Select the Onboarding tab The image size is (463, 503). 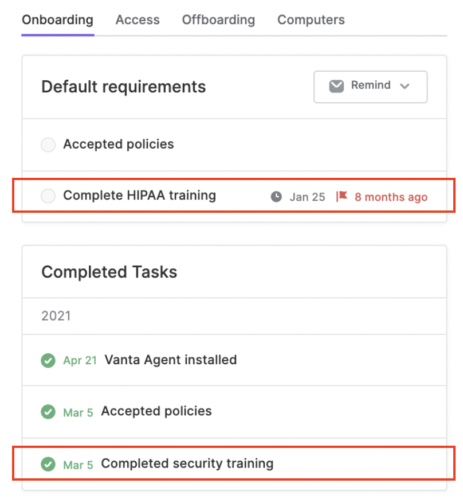58,20
